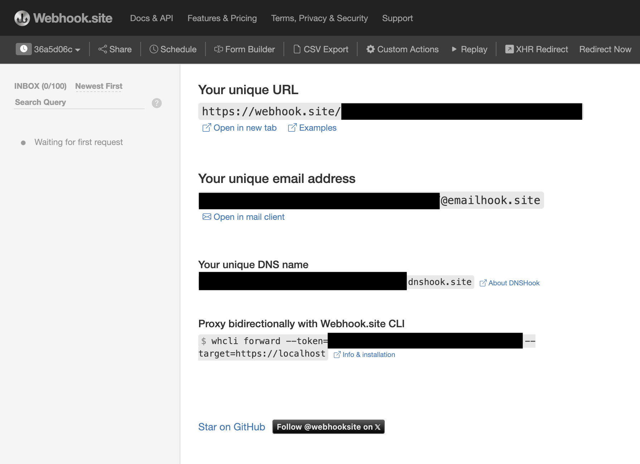Open About DNSHook link
Viewport: 640px width, 464px height.
point(510,283)
